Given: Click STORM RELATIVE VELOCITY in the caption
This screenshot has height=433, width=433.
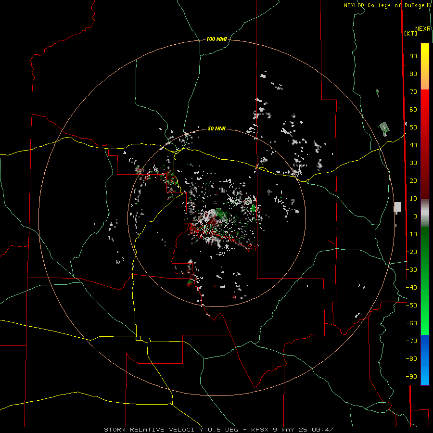Looking at the screenshot, I should [x=153, y=430].
